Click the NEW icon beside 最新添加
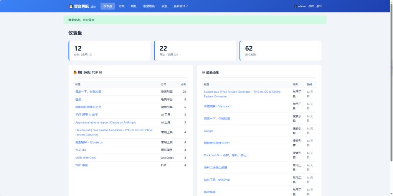Viewport: 393px width, 196px height. coord(203,72)
